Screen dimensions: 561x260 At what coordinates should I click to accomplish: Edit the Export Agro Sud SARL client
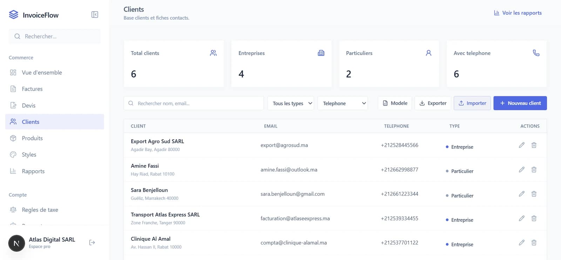tap(522, 145)
